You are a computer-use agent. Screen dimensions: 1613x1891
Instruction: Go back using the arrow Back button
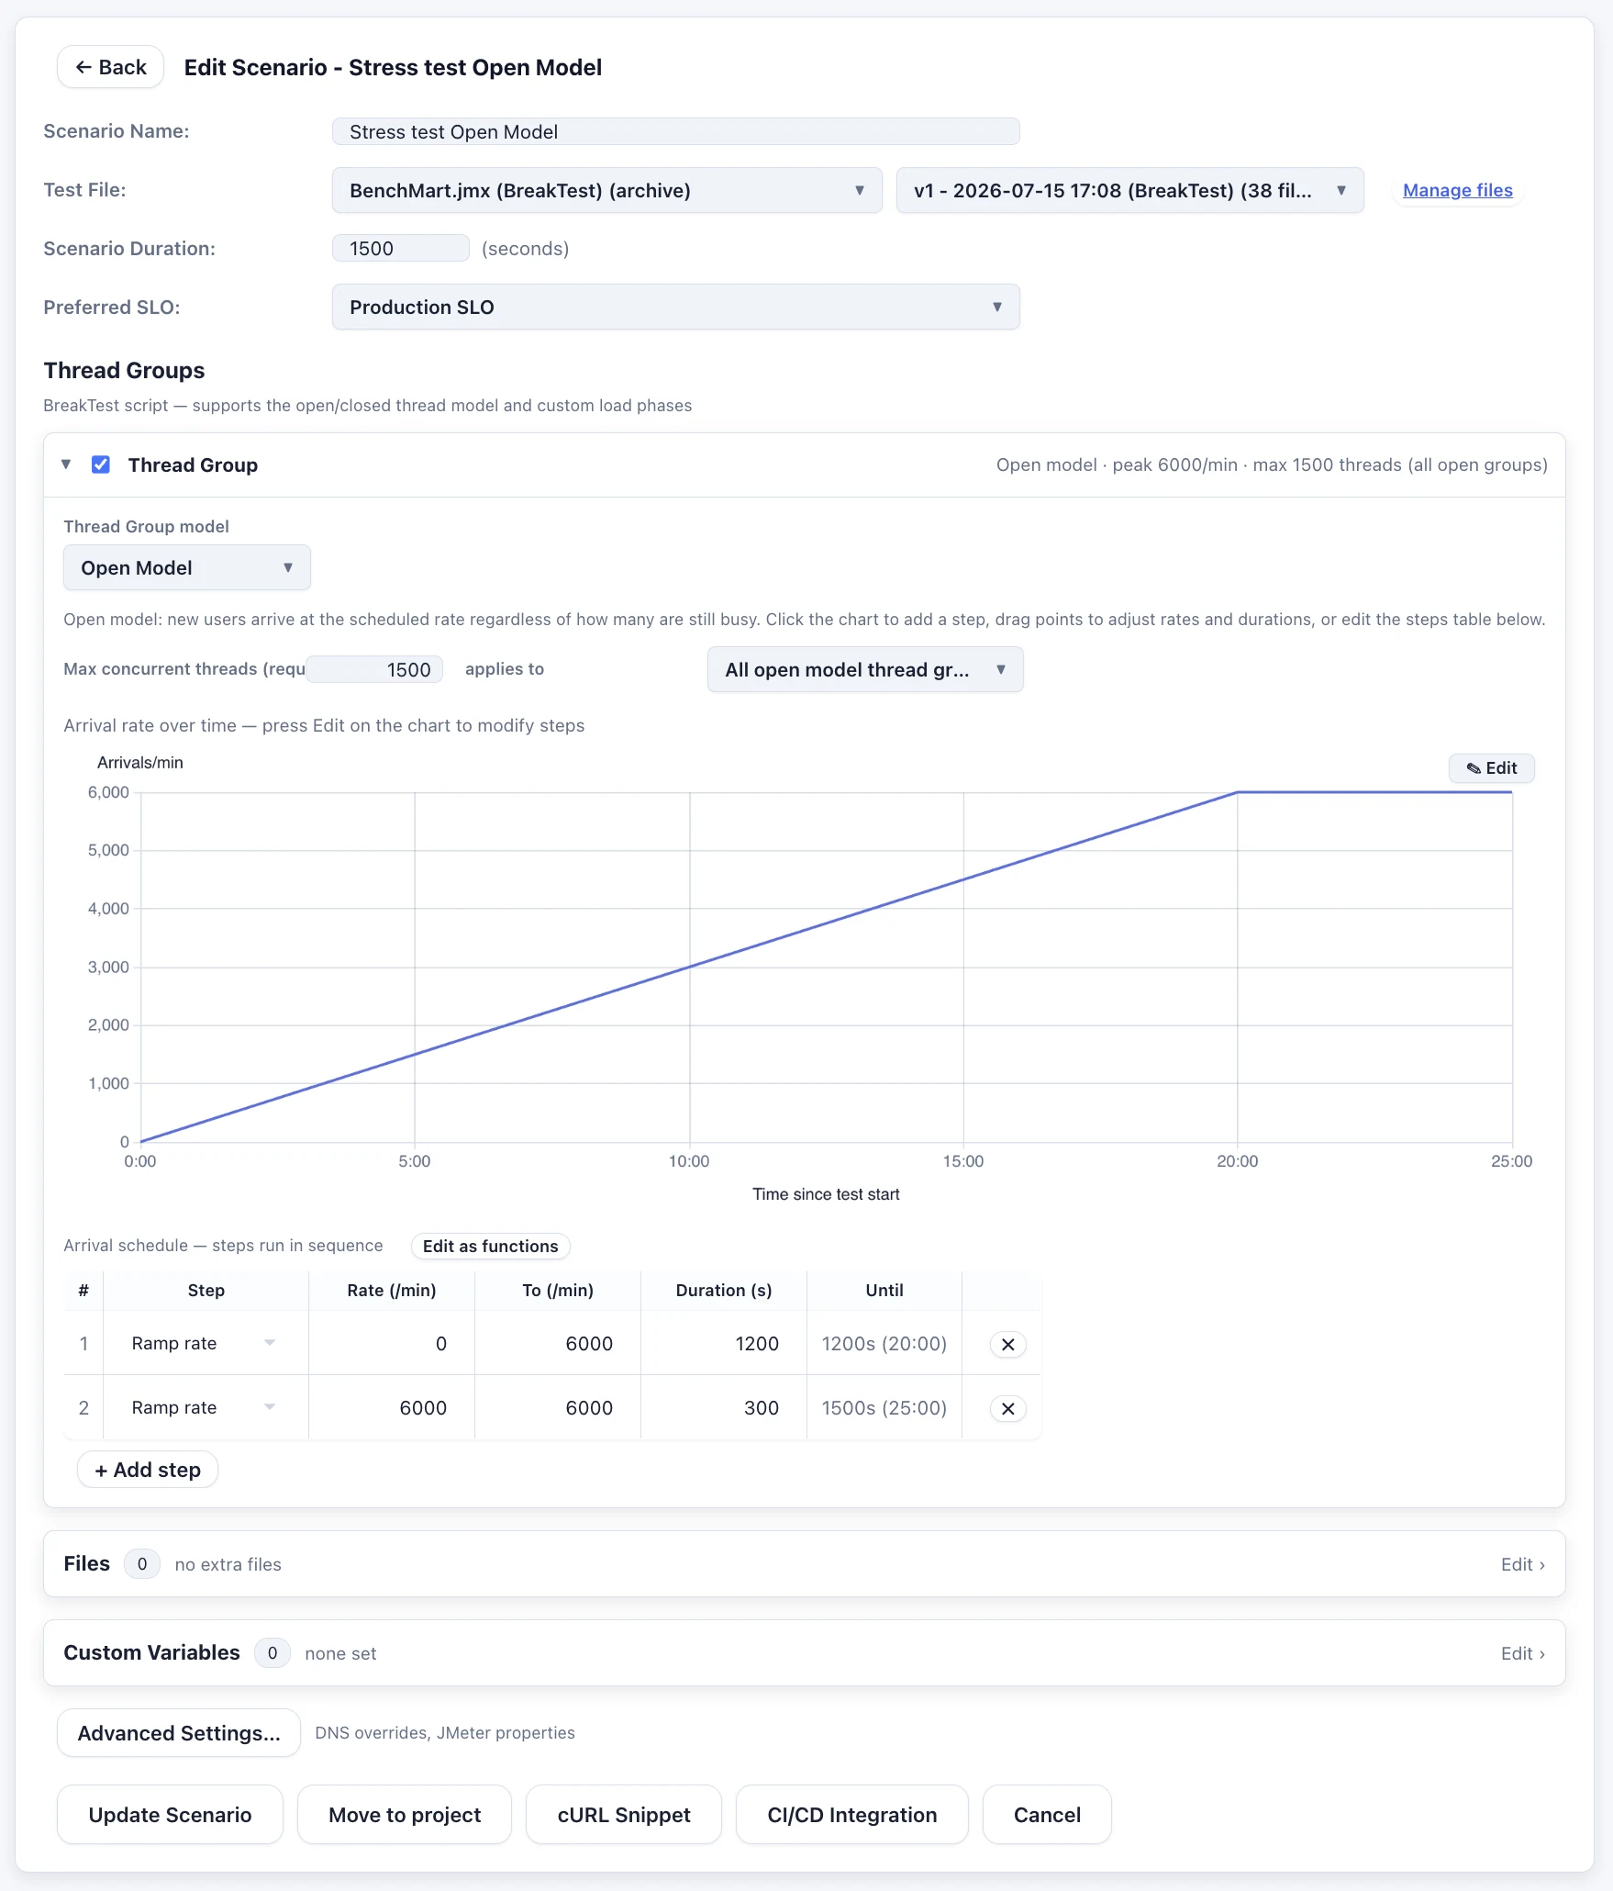(x=110, y=67)
